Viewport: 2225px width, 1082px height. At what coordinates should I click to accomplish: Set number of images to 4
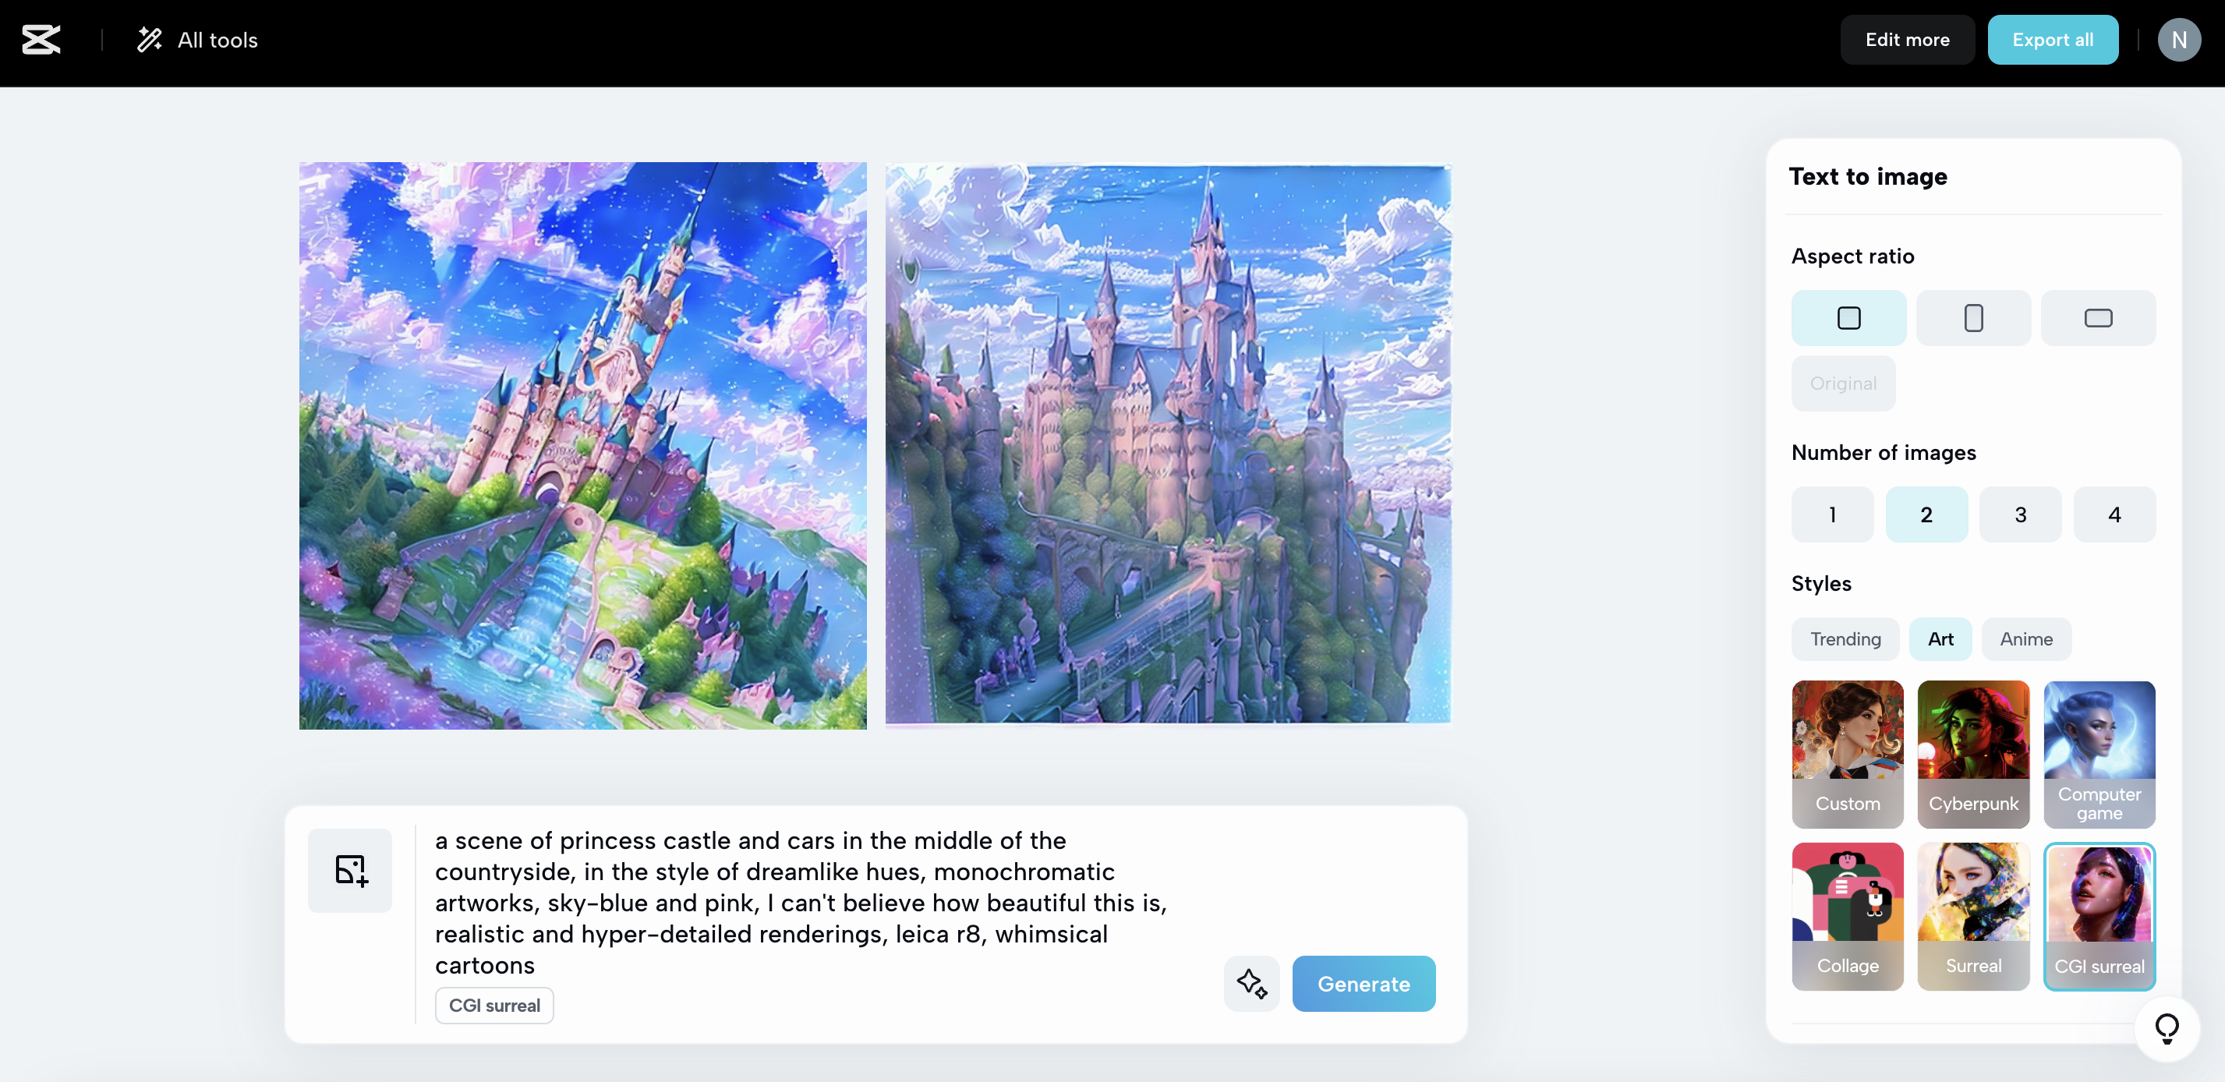point(2114,514)
